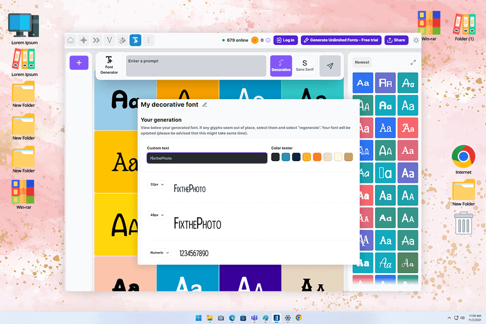Pick the orange color tester swatch
This screenshot has width=486, height=324.
pyautogui.click(x=317, y=157)
